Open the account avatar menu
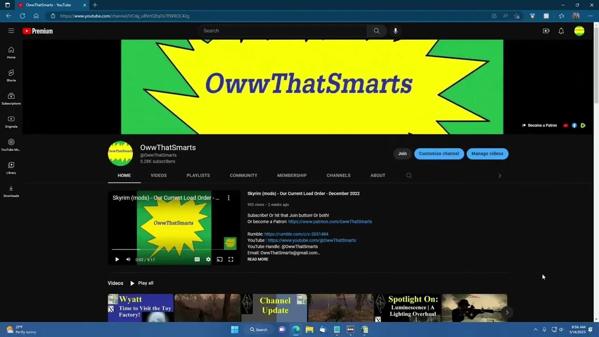 tap(579, 31)
